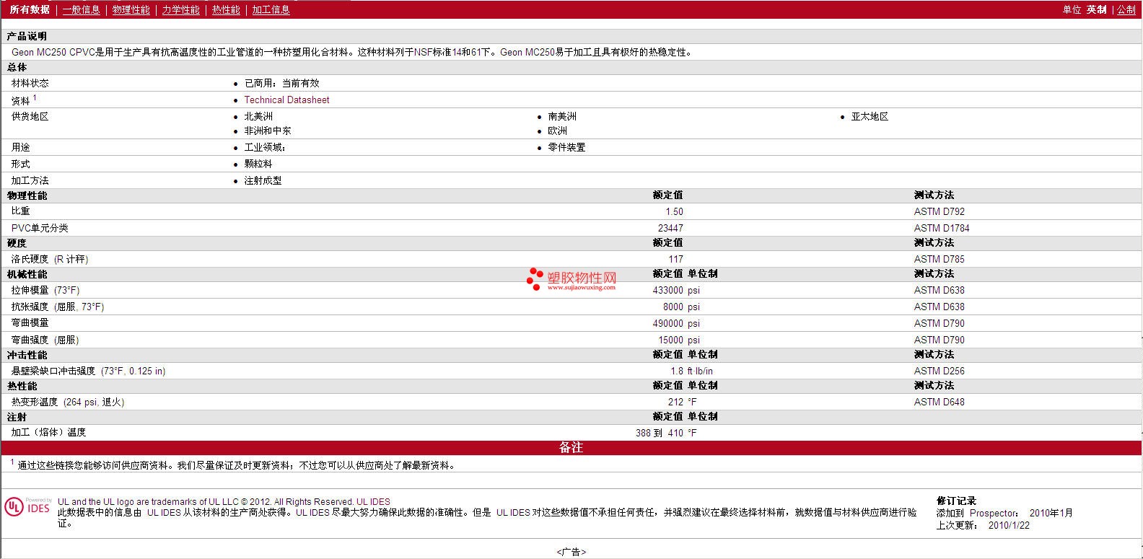Select 英制 units
This screenshot has height=559, width=1143.
1096,9
